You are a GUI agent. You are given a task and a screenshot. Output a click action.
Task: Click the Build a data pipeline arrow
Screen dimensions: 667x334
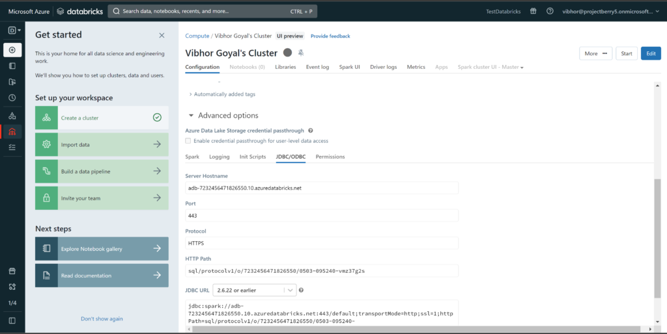click(x=157, y=171)
